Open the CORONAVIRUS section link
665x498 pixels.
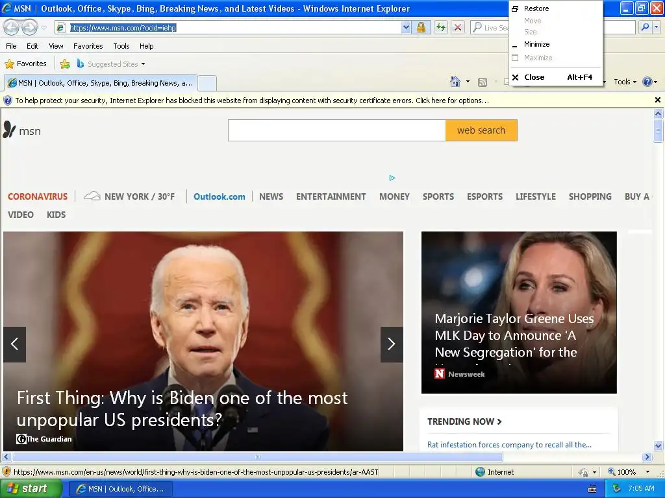37,196
